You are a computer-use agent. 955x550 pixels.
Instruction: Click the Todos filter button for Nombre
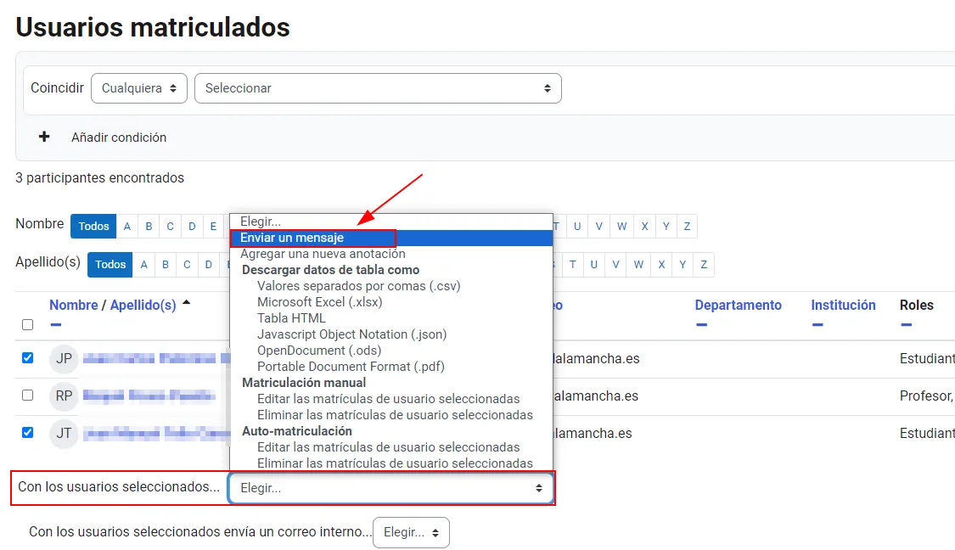tap(93, 226)
